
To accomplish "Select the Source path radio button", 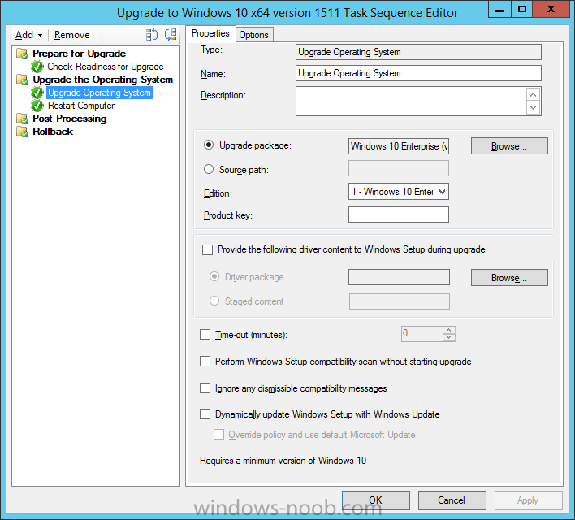I will [209, 169].
